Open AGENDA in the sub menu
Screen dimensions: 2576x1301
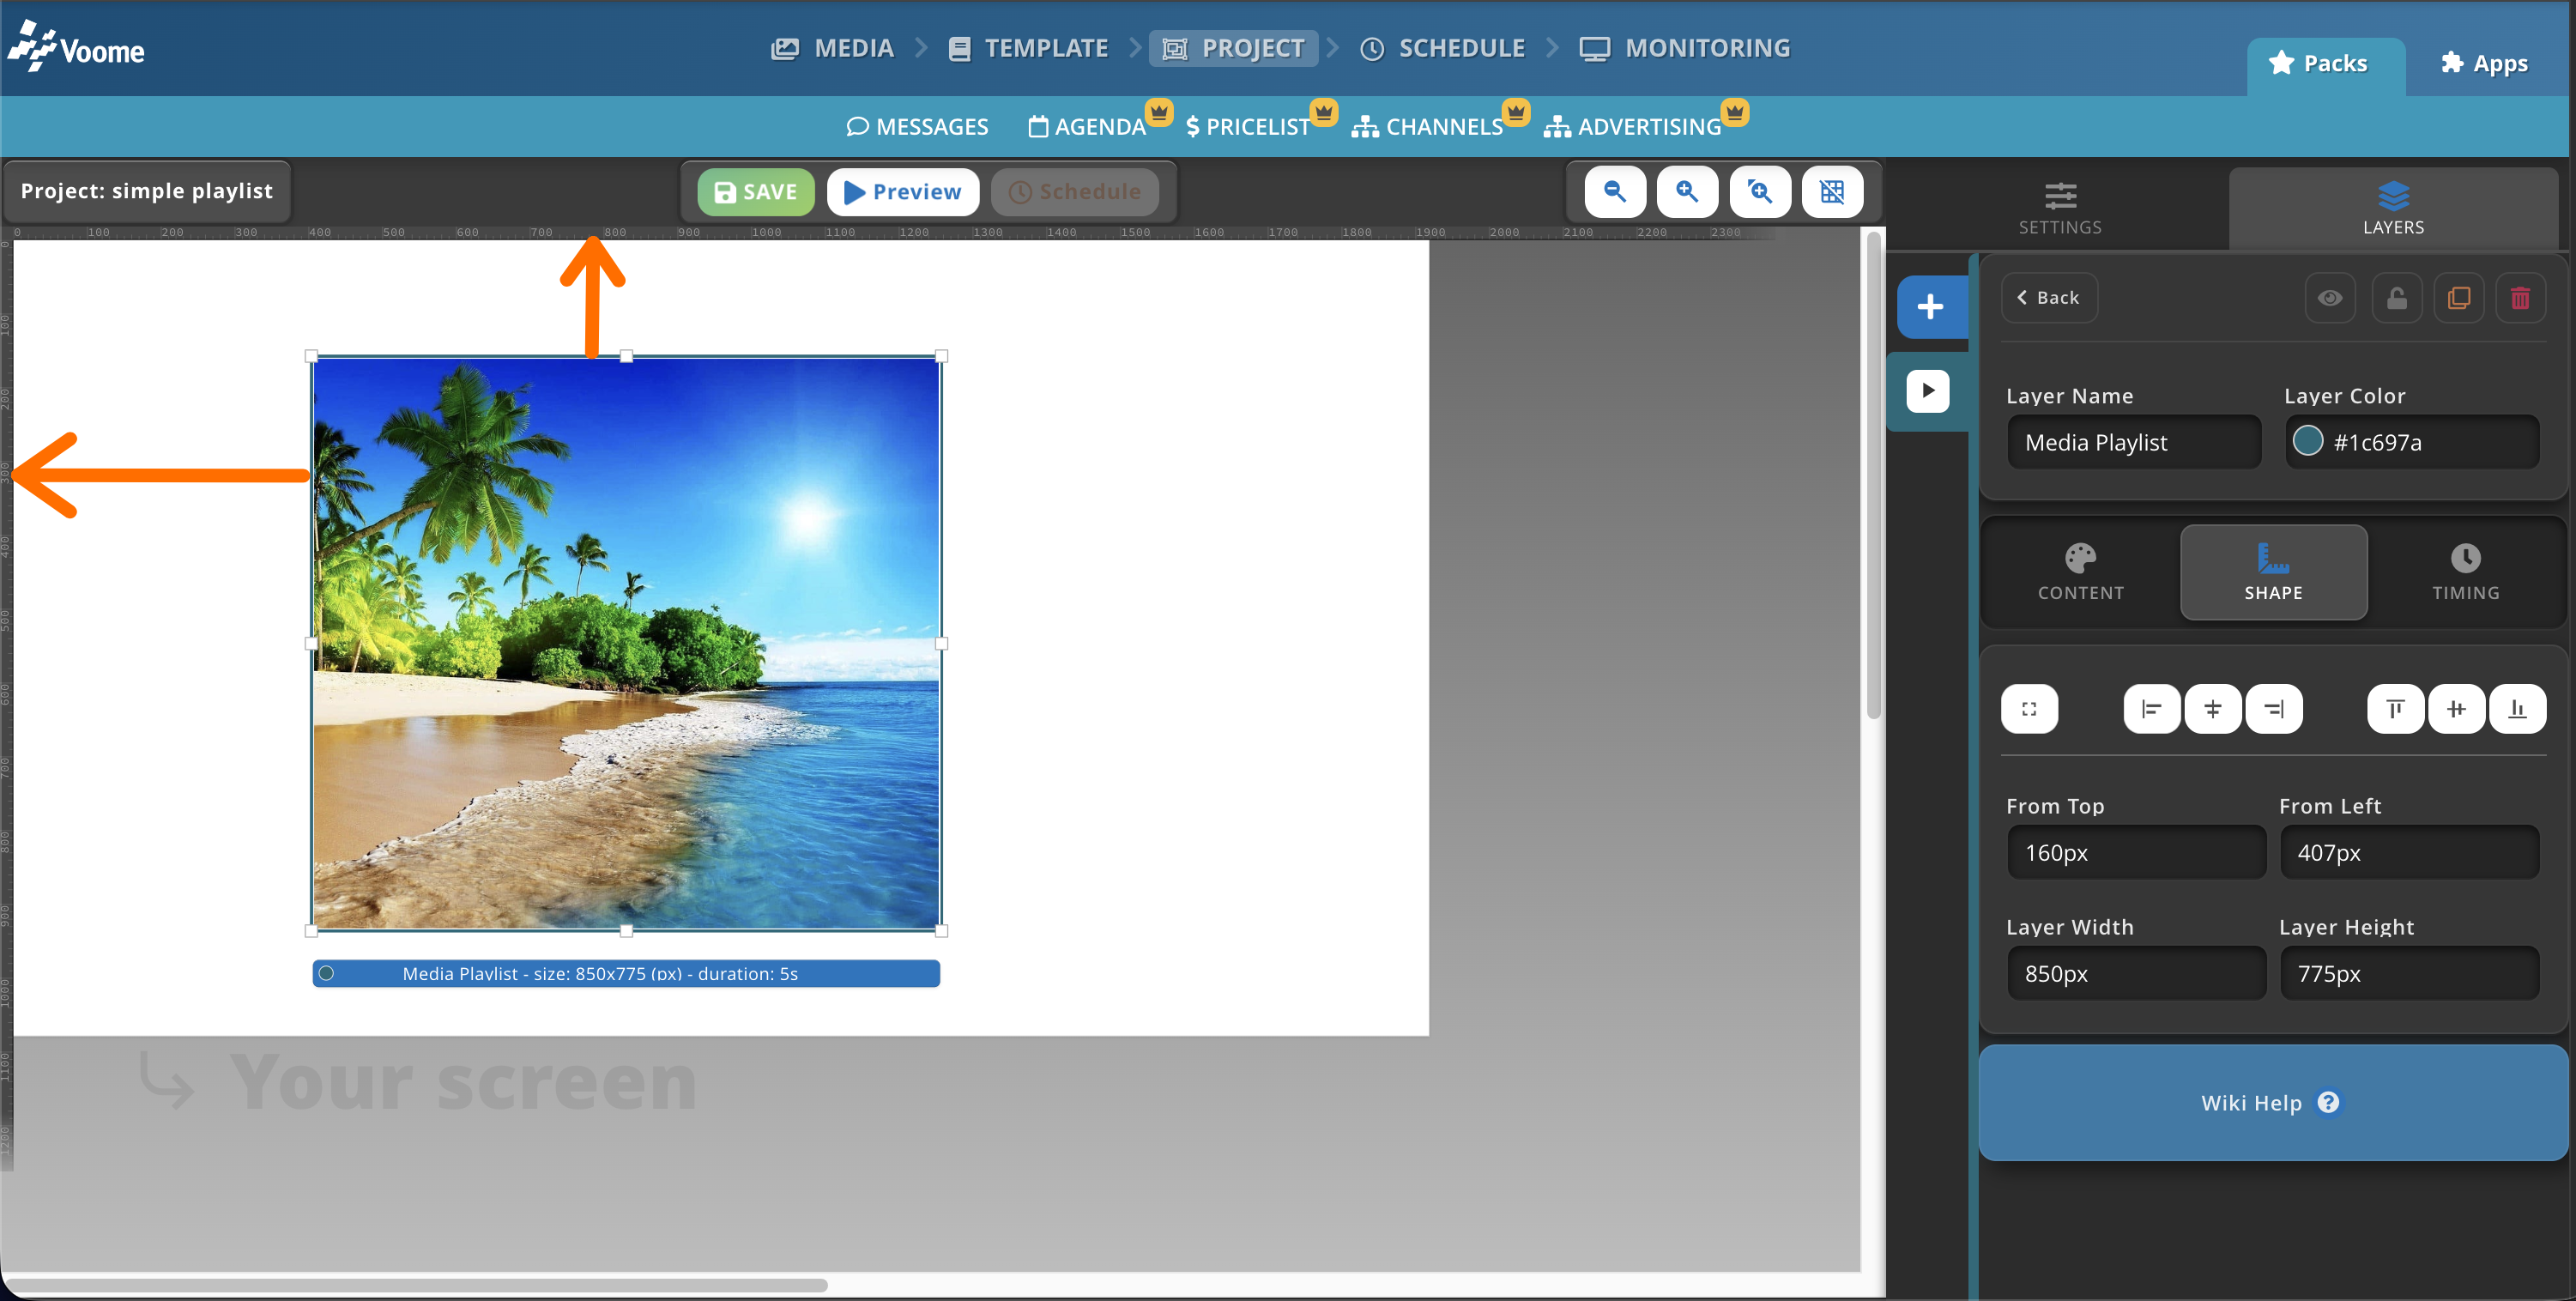point(1087,127)
